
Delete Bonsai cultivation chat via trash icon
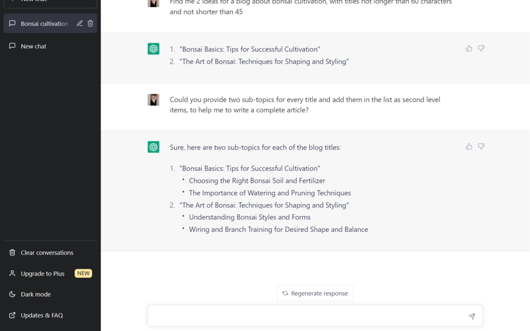pos(90,24)
